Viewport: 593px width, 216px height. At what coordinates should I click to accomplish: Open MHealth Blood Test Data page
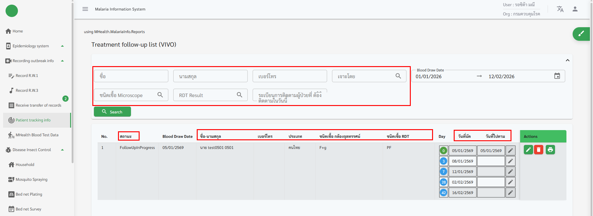37,135
